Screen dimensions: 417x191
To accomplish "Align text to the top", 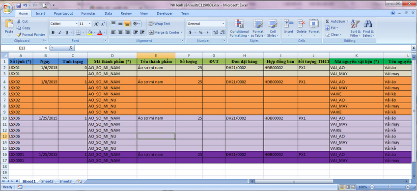I will click(x=113, y=24).
